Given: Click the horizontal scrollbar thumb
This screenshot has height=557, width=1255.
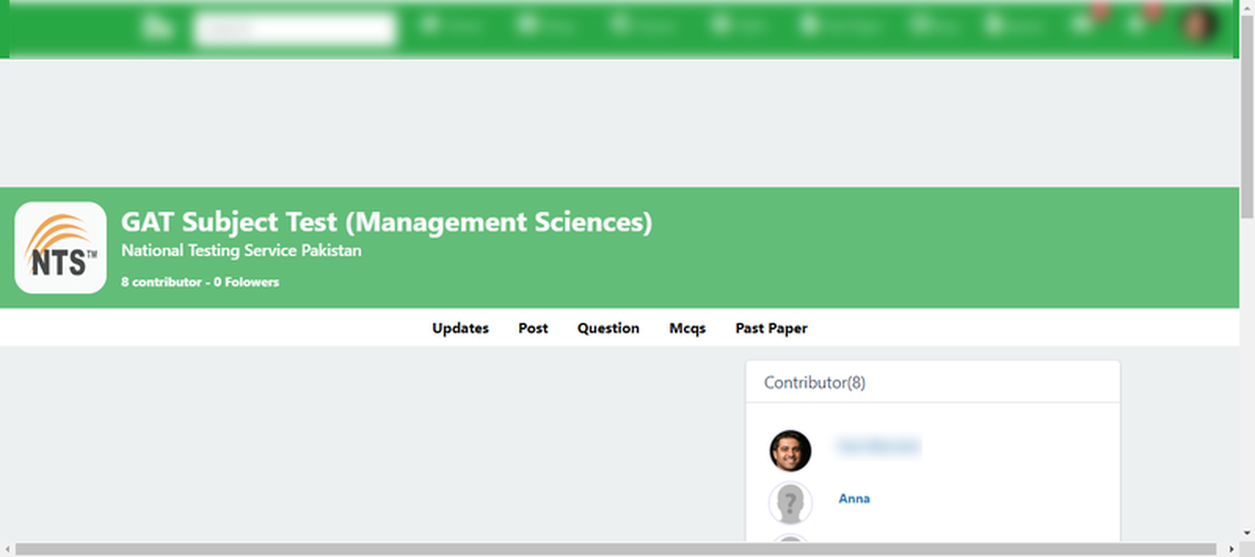Looking at the screenshot, I should 615,550.
